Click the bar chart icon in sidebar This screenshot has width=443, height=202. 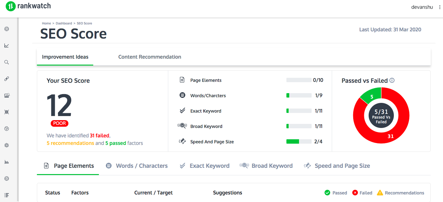point(6,162)
